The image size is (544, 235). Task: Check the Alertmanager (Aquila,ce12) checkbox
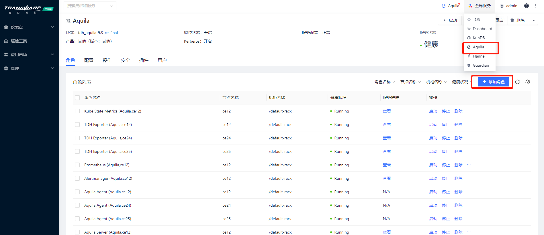77,178
